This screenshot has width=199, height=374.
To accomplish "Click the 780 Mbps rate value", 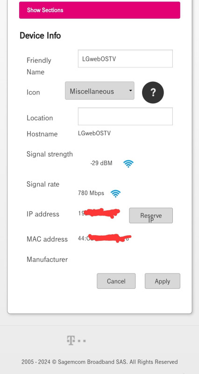I will coord(91,193).
